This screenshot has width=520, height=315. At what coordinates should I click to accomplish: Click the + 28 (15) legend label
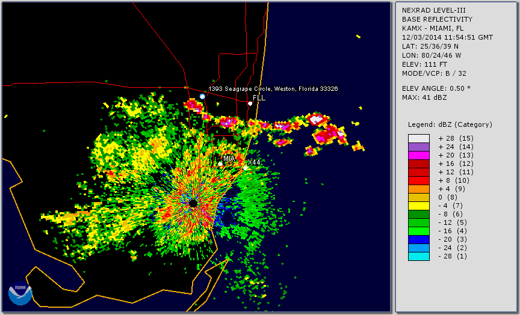(x=456, y=138)
